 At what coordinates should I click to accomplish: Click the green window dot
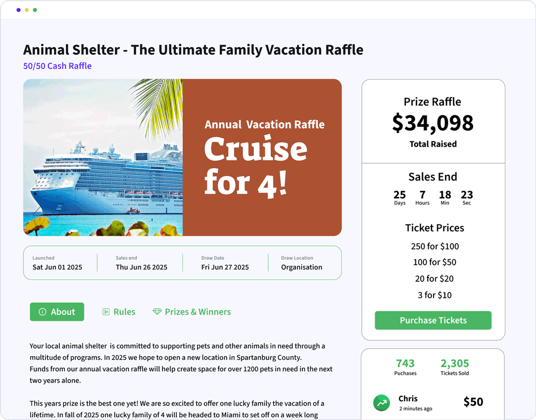click(35, 10)
